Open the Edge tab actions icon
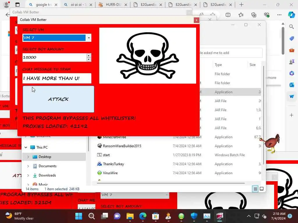This screenshot has width=298, height=223. pos(17,5)
